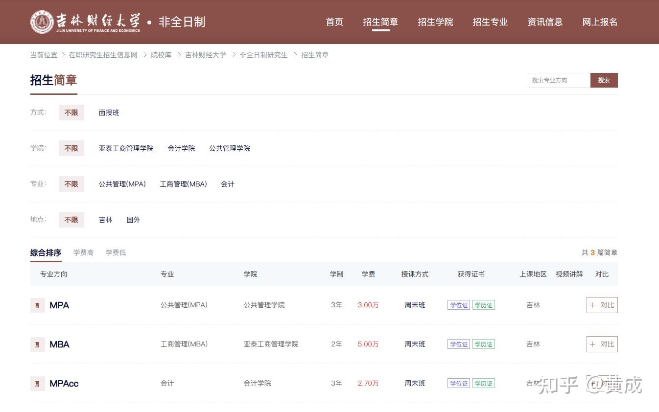The height and width of the screenshot is (412, 659).
Task: Follow breadcrumb 在职研究生招生信息网
Action: point(103,55)
